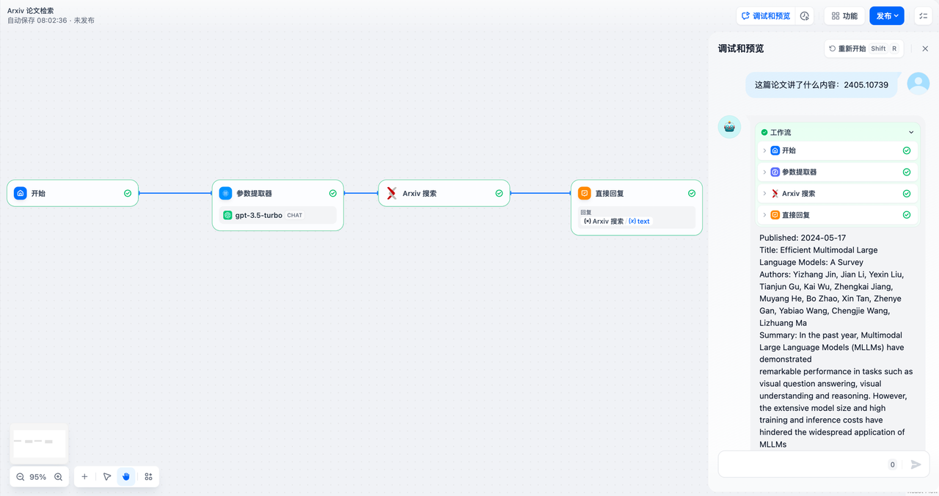Open the 功能 features panel
Viewport: 939px width, 496px height.
pos(844,15)
